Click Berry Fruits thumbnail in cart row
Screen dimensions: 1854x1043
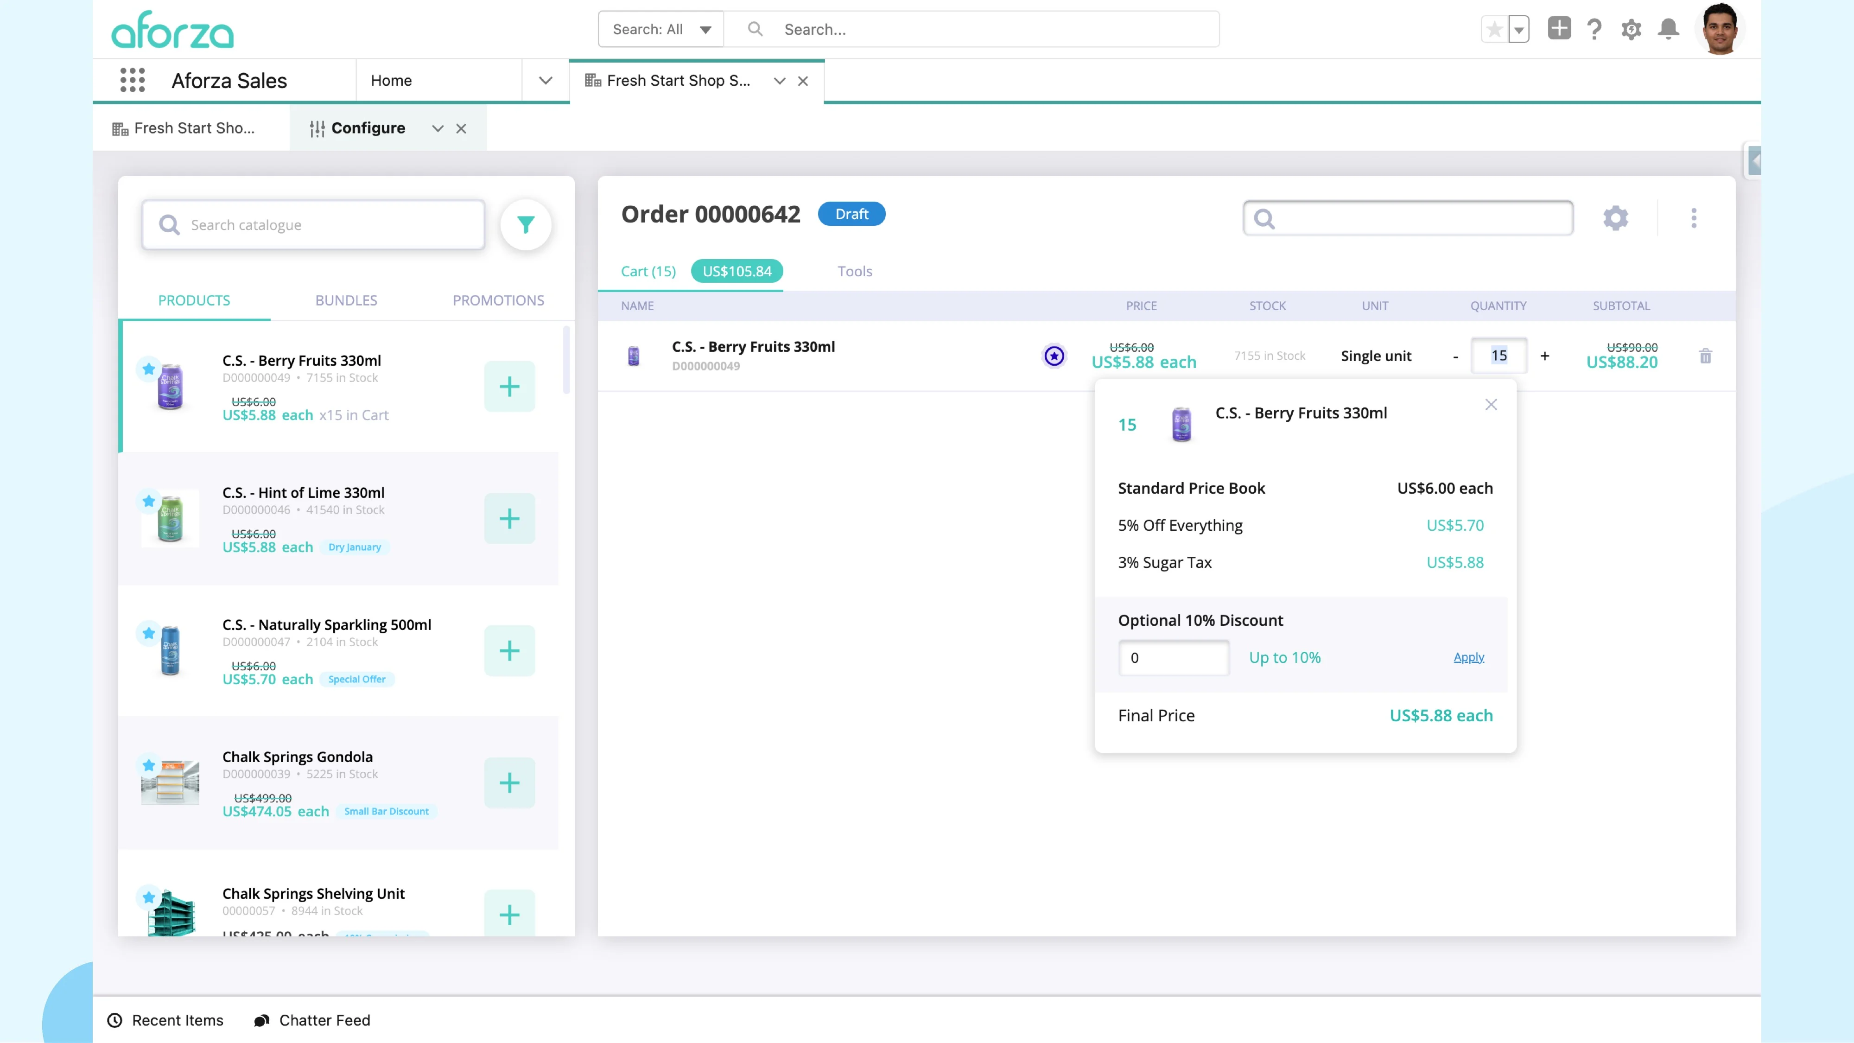[x=633, y=356]
